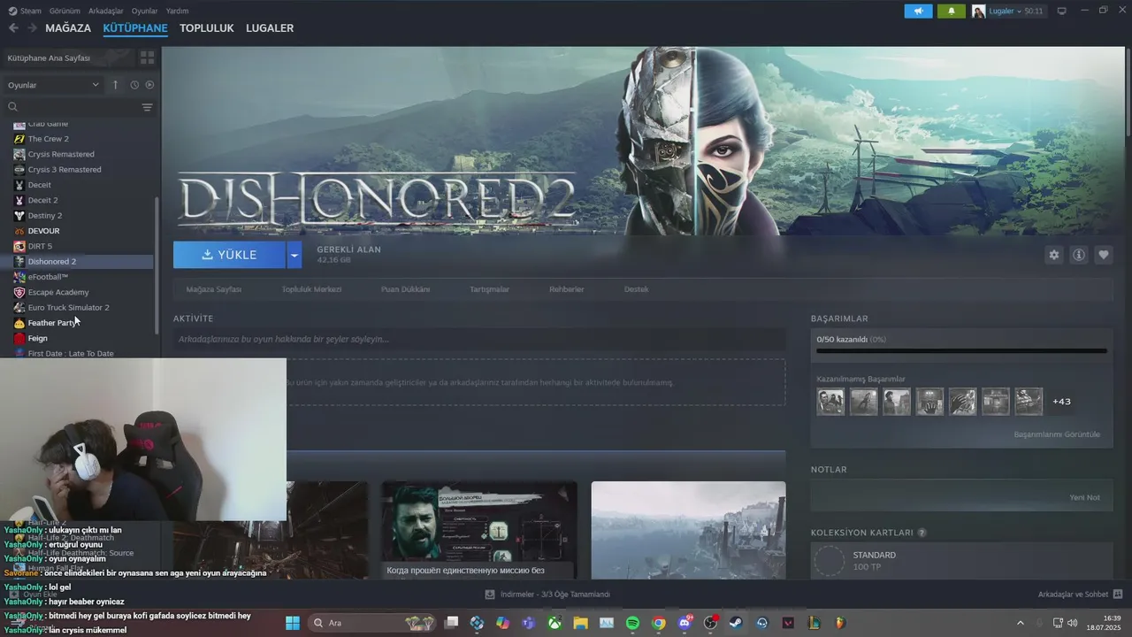
Task: Switch to the TOPLULUK section
Action: 206,28
